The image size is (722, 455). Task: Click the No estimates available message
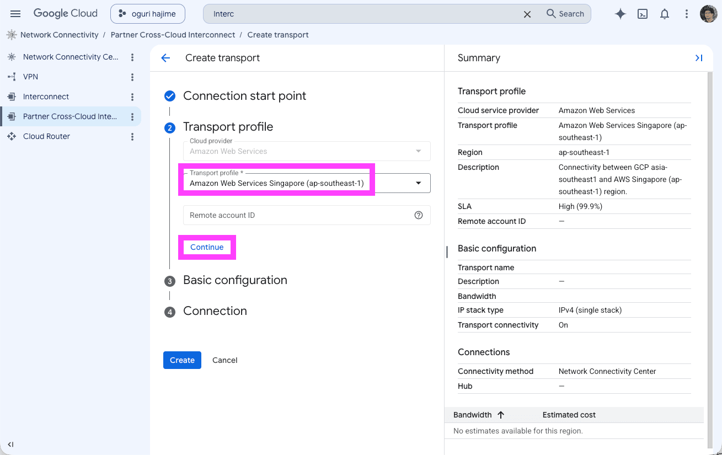[518, 431]
